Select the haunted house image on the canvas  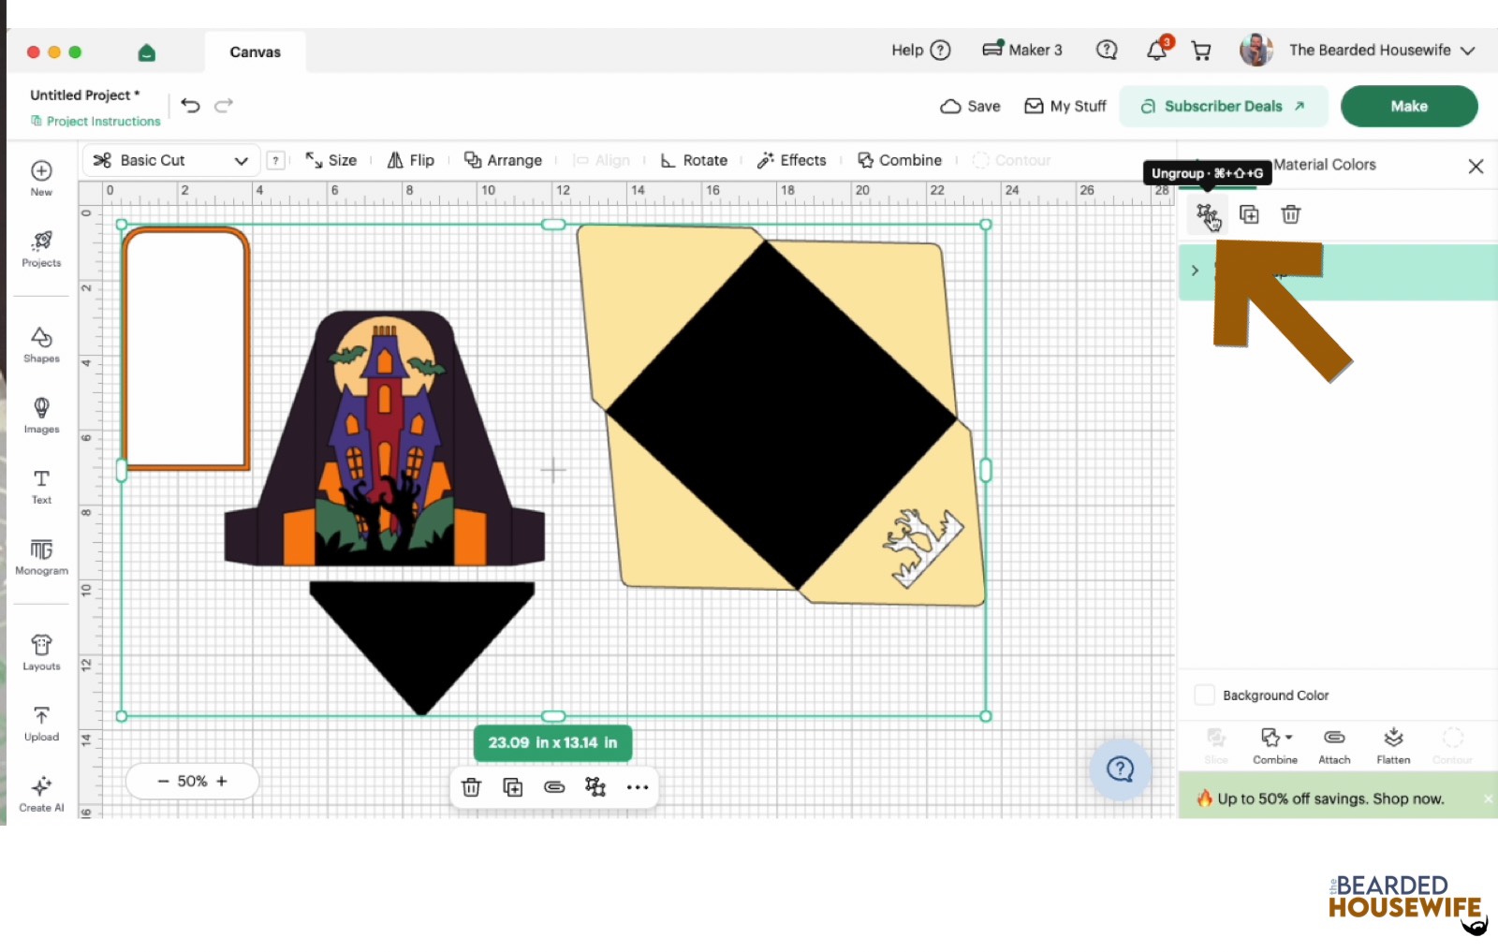(x=384, y=438)
